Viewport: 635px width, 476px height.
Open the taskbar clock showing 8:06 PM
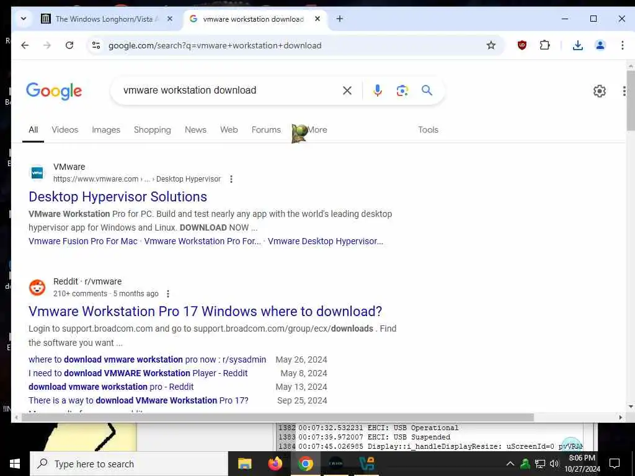click(x=582, y=464)
